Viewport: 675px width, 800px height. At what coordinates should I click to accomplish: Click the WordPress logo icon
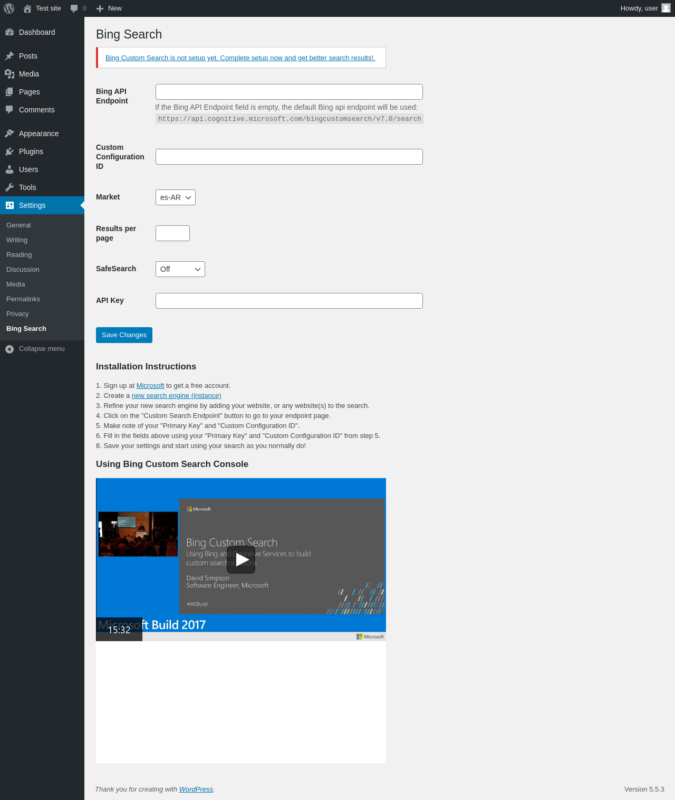click(x=9, y=8)
